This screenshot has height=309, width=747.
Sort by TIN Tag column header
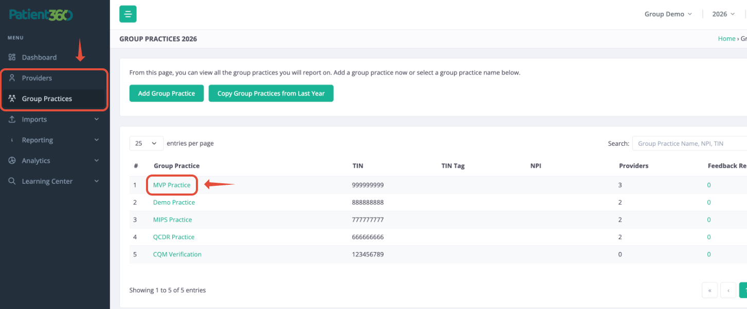tap(453, 166)
